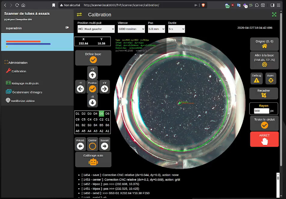
Task: Click the bookmark icon in the address bar
Action: click(54, 5)
